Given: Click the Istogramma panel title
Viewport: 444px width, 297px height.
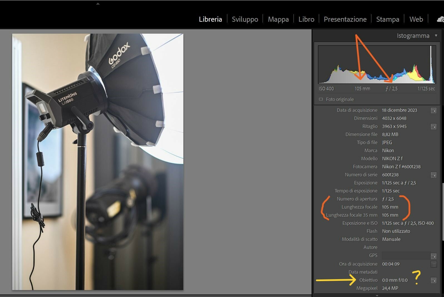Looking at the screenshot, I should click(x=413, y=36).
